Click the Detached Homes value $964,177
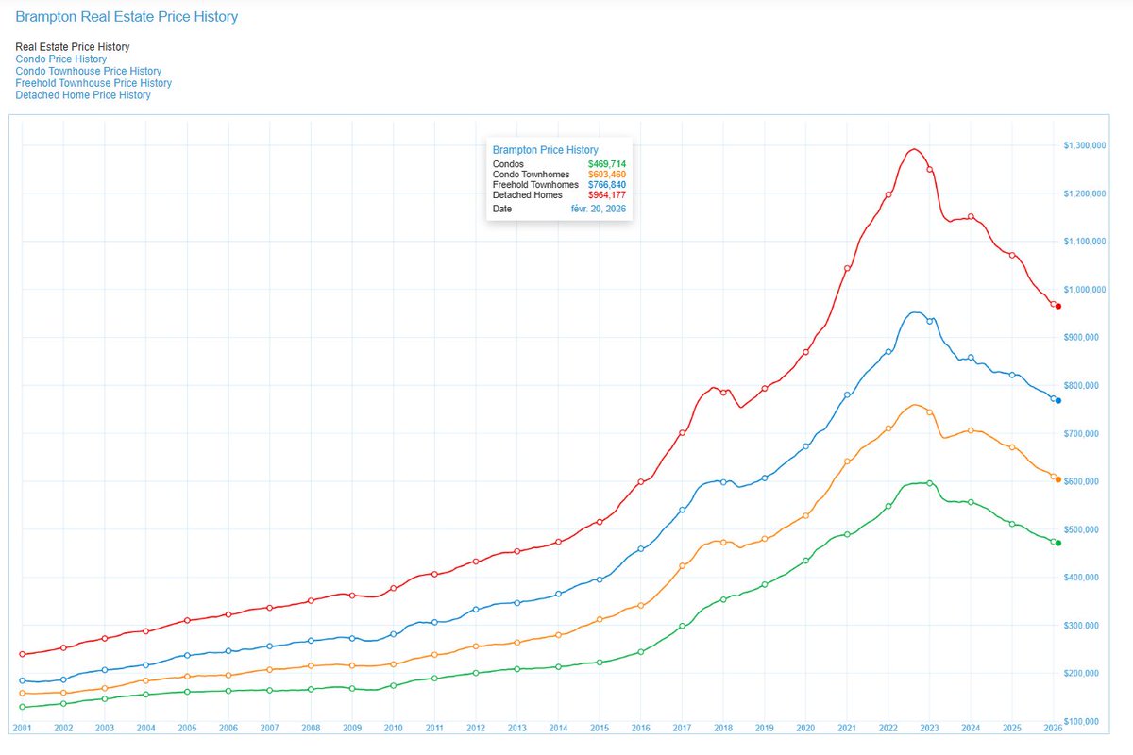 (607, 195)
